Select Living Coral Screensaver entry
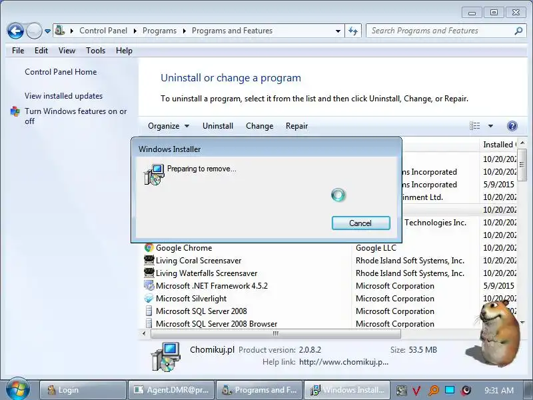Viewport: 533px width, 400px height. click(199, 261)
